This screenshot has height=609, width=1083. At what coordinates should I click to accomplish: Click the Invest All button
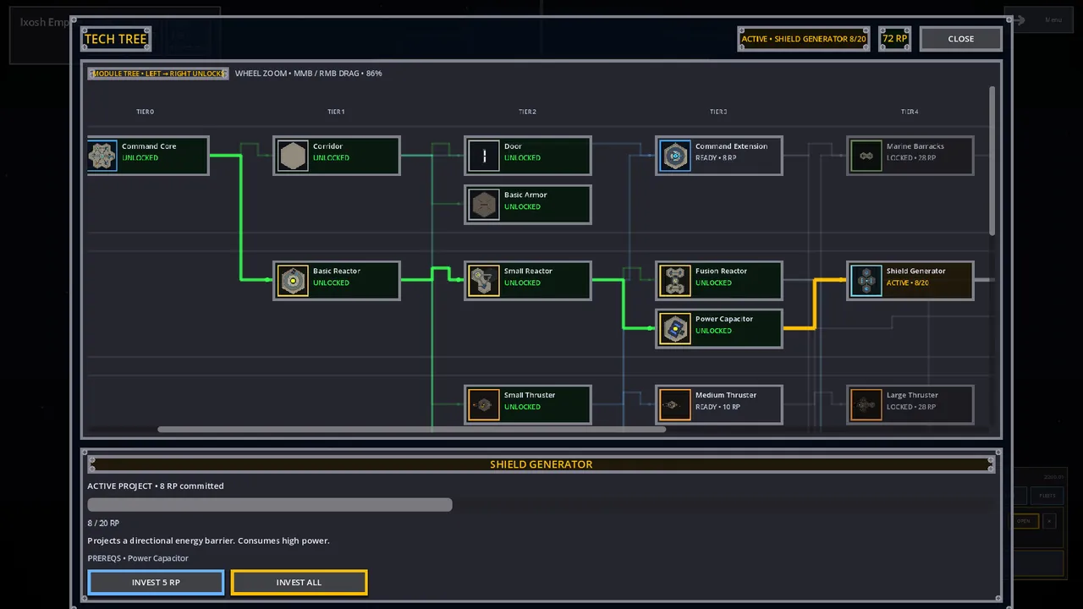pyautogui.click(x=299, y=583)
